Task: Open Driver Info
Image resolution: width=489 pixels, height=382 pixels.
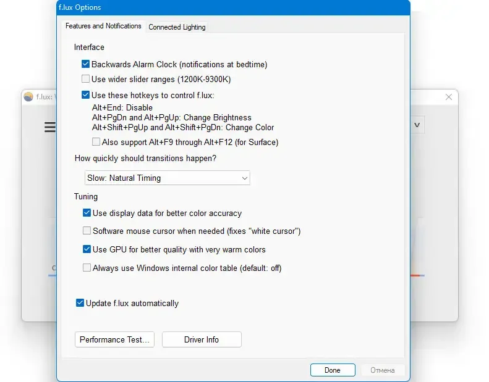Action: tap(202, 339)
